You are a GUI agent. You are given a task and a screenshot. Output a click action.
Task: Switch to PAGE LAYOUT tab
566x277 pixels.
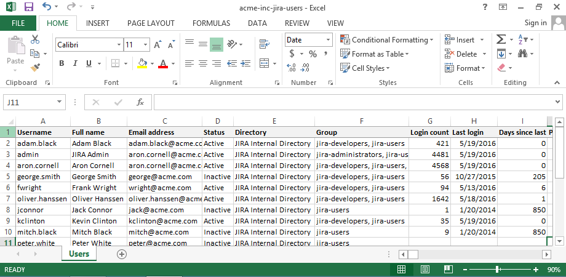151,23
